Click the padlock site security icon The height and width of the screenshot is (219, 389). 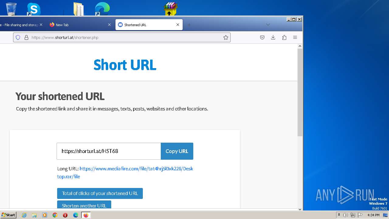tap(26, 37)
